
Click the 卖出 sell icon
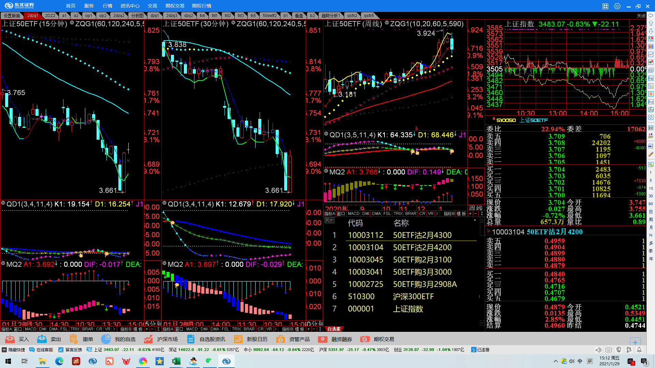click(x=42, y=339)
